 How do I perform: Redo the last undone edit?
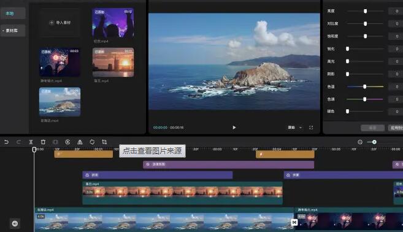coord(18,142)
